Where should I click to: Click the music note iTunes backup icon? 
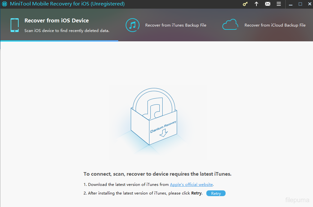point(132,25)
